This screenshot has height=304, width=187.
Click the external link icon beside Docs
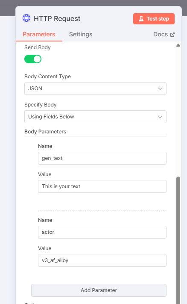[x=172, y=35]
